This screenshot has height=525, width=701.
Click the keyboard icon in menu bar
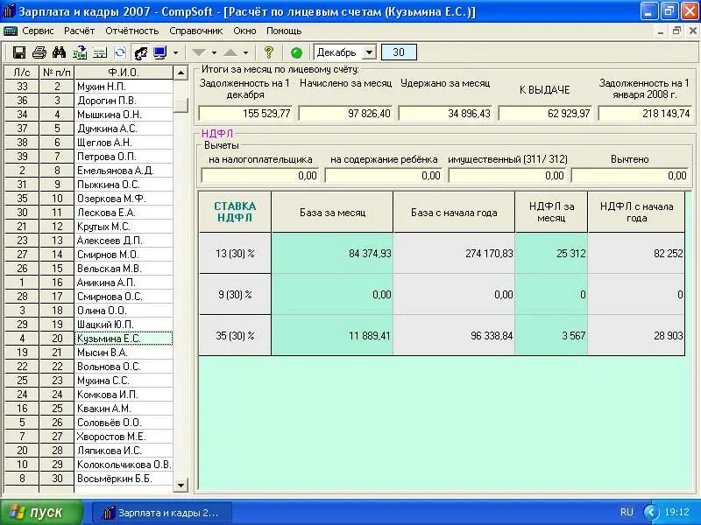pyautogui.click(x=11, y=31)
